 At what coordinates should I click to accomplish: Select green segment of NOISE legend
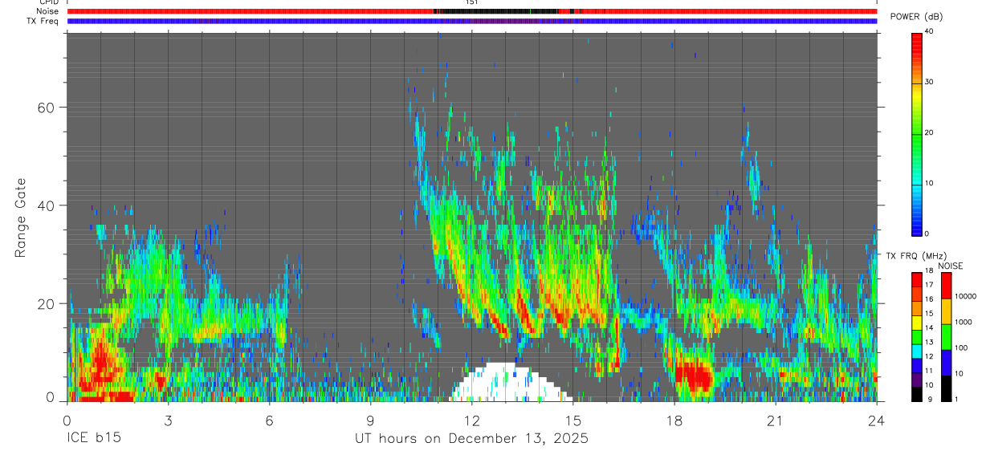[x=946, y=336]
